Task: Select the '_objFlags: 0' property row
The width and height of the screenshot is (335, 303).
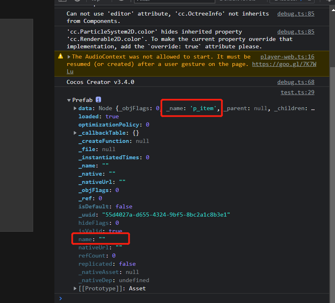Action: click(x=99, y=190)
